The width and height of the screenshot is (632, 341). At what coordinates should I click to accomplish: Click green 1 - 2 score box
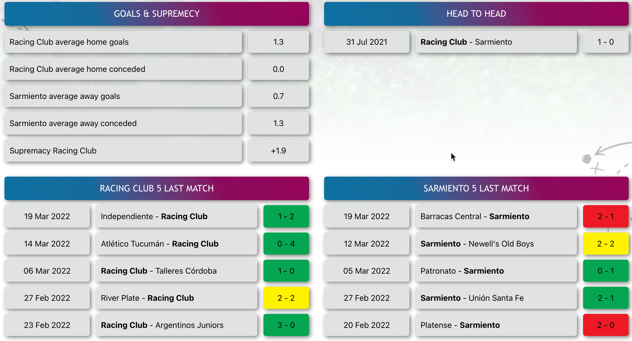(x=286, y=216)
